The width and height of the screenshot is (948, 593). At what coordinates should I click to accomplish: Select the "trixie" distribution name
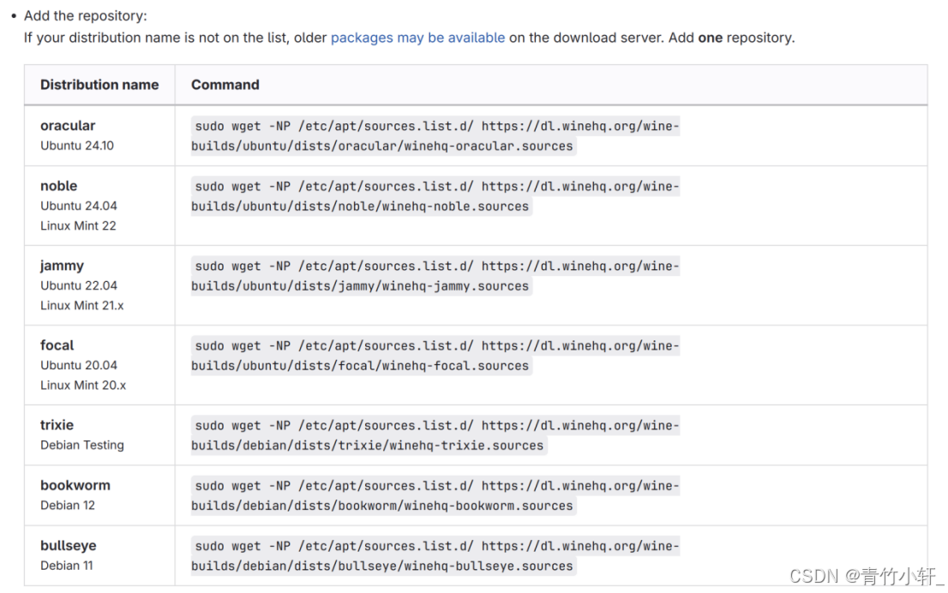57,425
